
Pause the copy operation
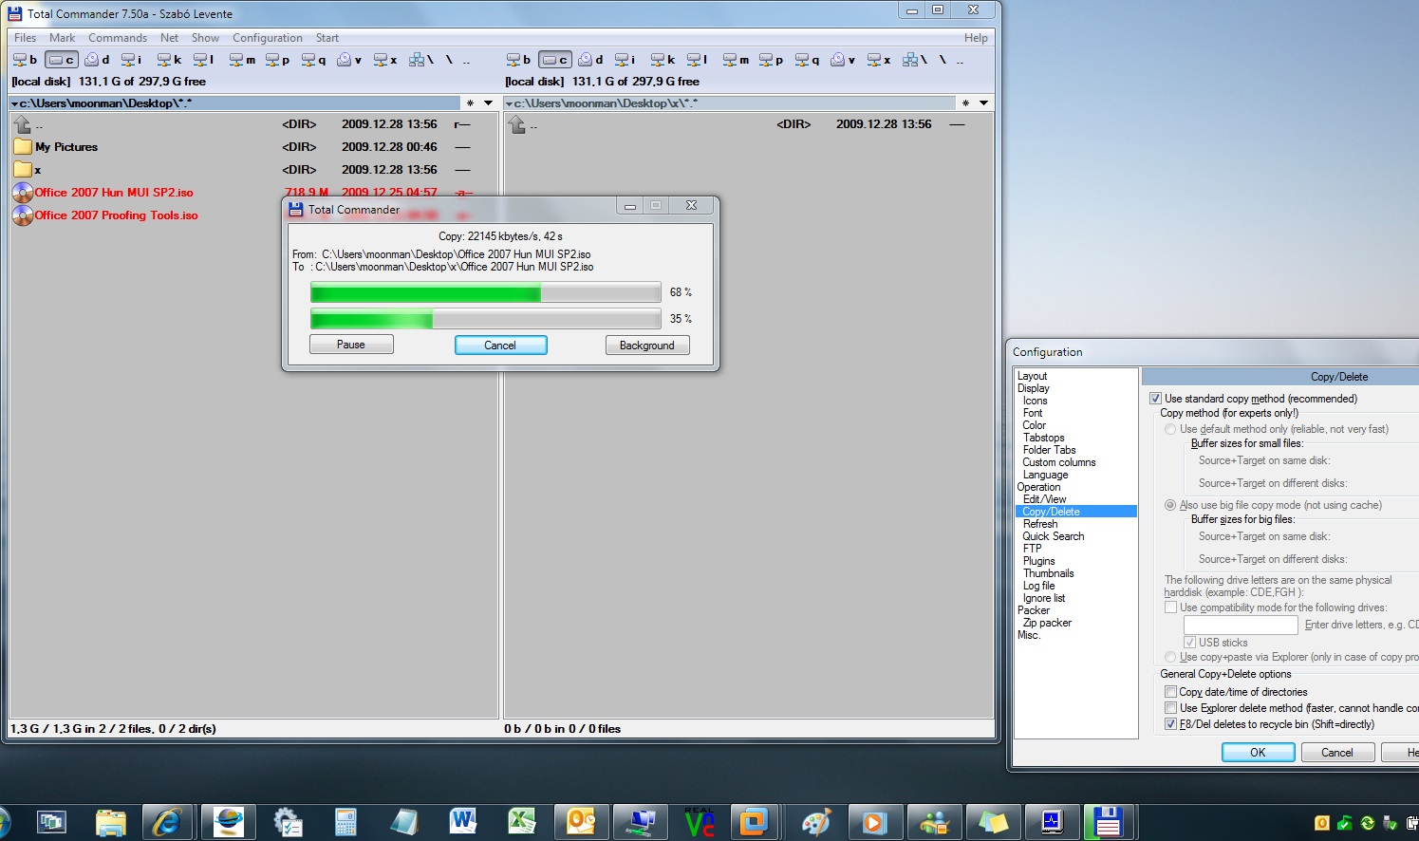pyautogui.click(x=351, y=345)
